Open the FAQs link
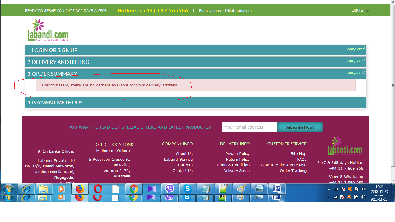This screenshot has width=395, height=222. click(302, 159)
